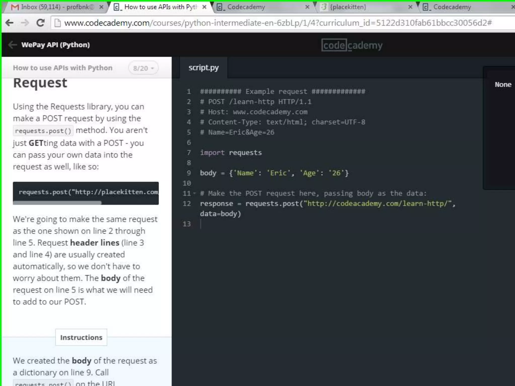The image size is (515, 386).
Task: Switch to the {placekitten} tab
Action: (366, 7)
